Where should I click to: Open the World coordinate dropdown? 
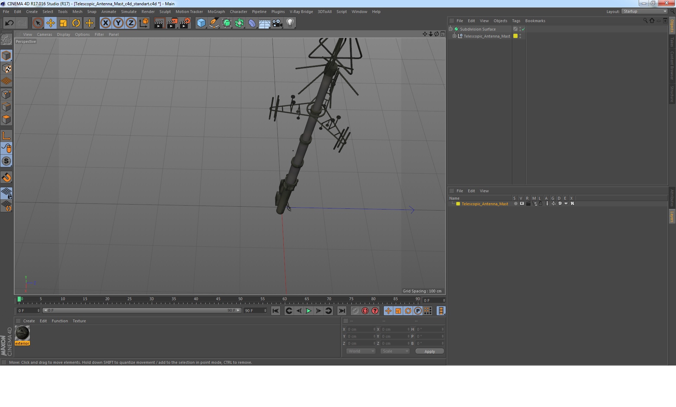361,351
